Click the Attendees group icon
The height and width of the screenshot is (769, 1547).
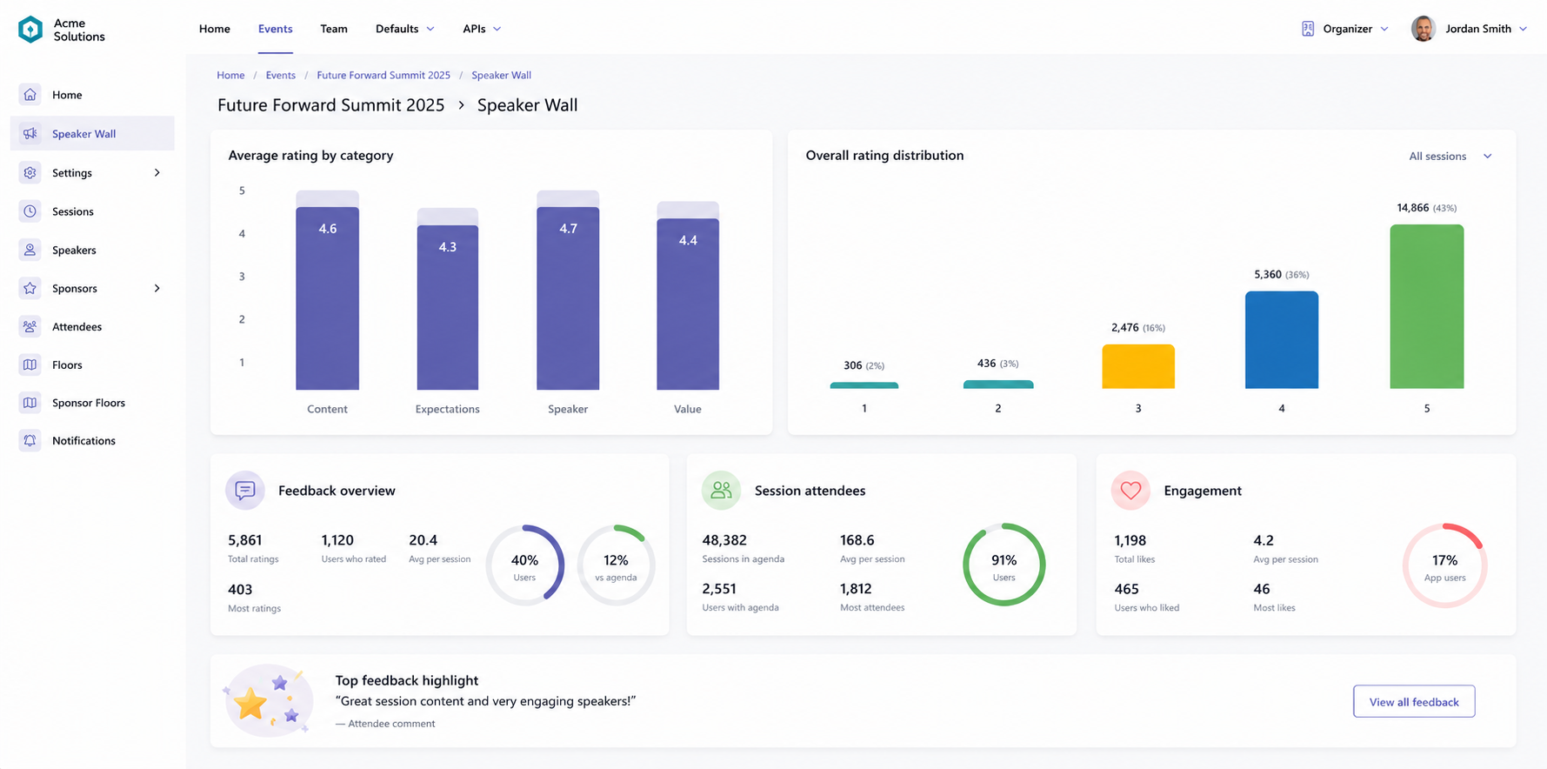point(30,326)
